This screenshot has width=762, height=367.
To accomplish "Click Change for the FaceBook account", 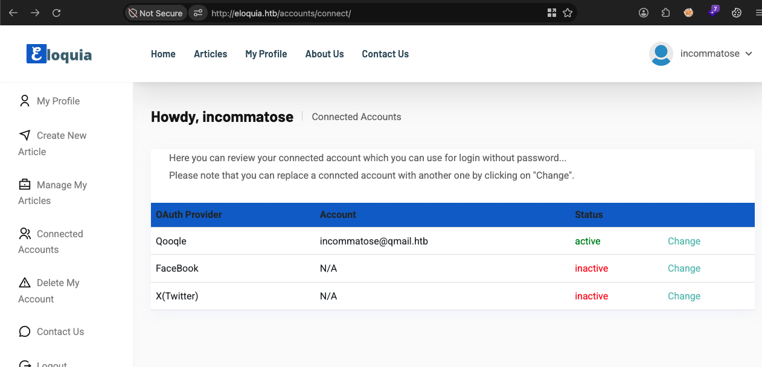I will (x=684, y=268).
